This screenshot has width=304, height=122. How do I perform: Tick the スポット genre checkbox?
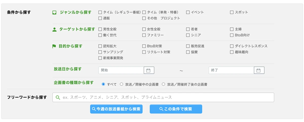(232, 12)
